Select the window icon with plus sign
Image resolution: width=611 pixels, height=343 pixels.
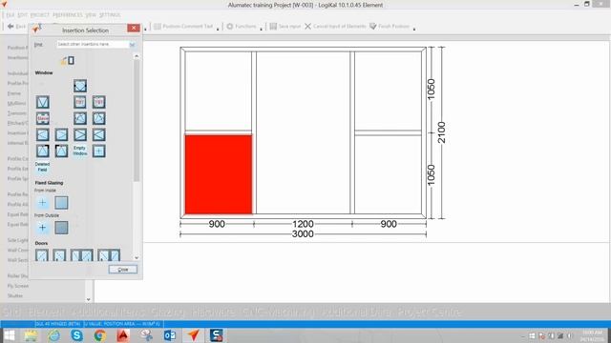[x=98, y=151]
